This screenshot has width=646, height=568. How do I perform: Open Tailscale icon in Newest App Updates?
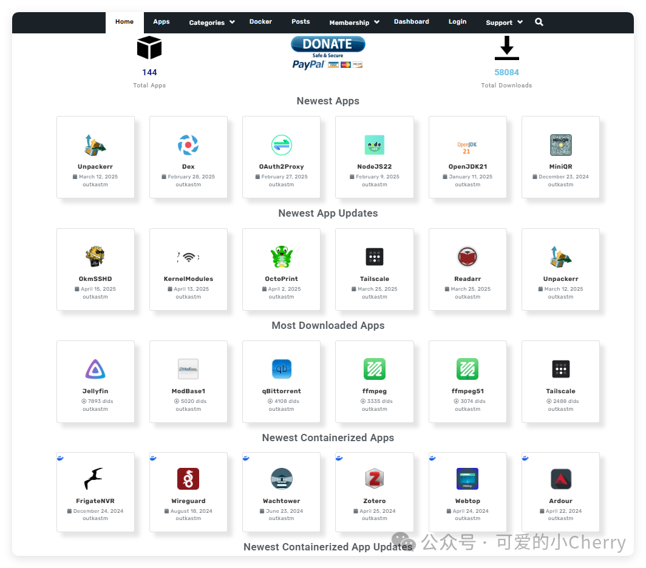[x=375, y=257]
